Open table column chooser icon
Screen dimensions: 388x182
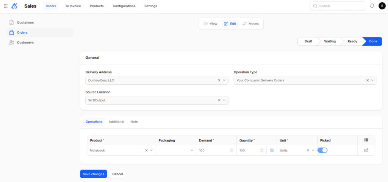point(366,140)
